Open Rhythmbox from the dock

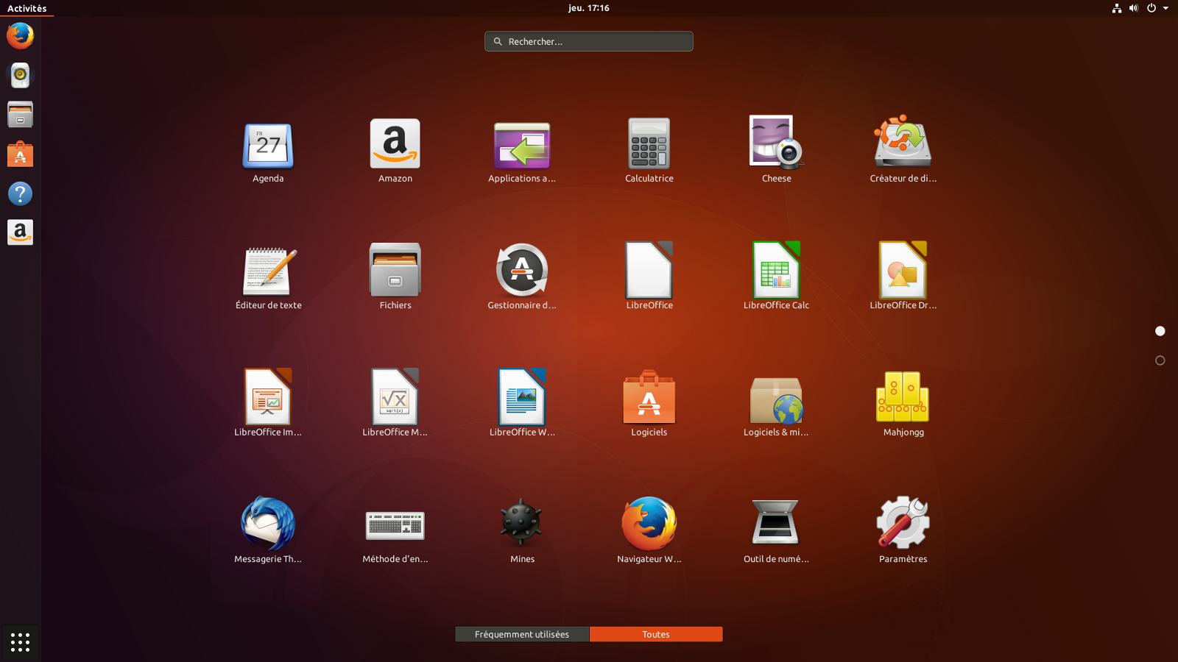tap(20, 75)
